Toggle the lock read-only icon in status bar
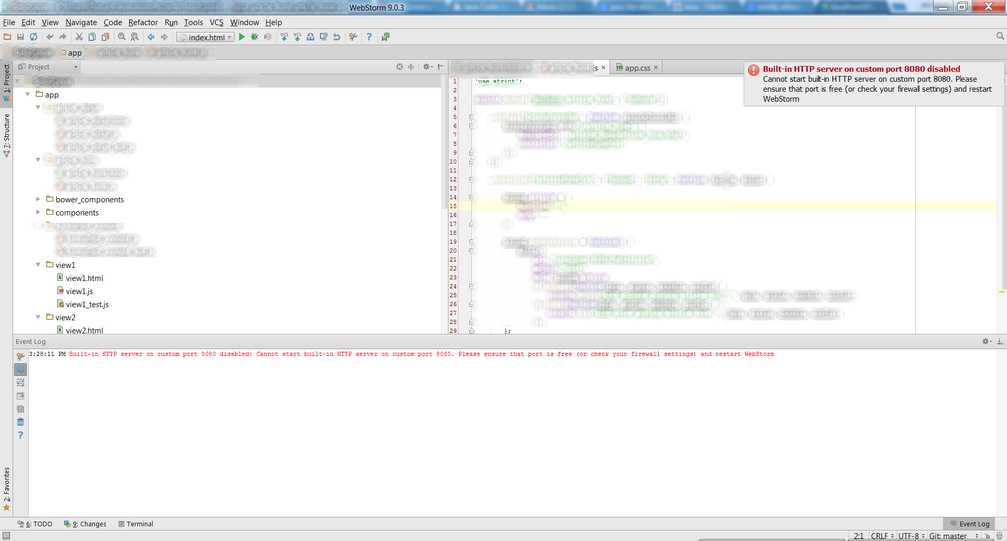Viewport: 1007px width, 541px height. [988, 536]
